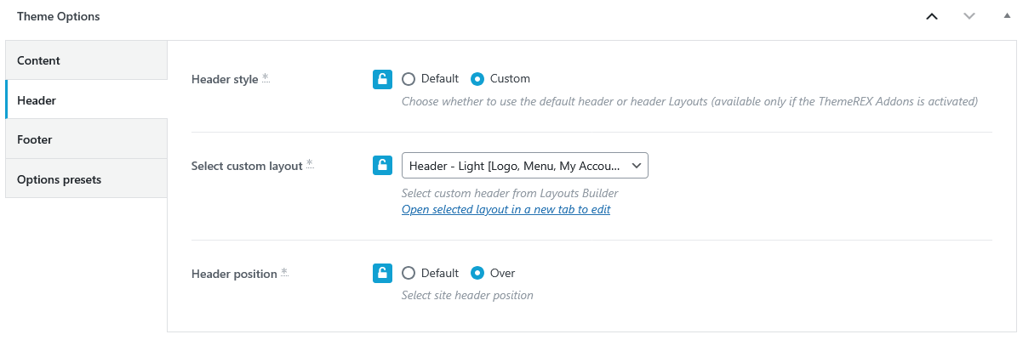The height and width of the screenshot is (340, 1023).
Task: Move Theme Options panel down with arrow
Action: point(969,16)
